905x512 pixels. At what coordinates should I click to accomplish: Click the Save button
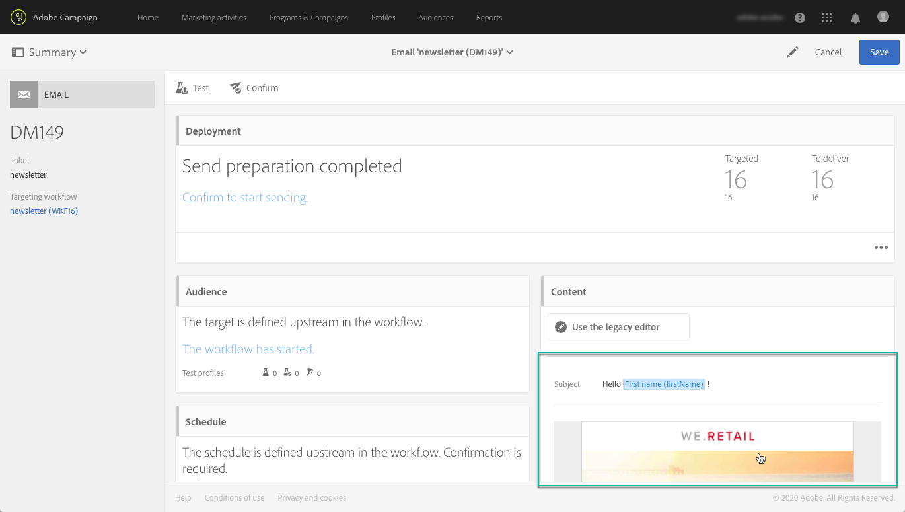point(879,52)
